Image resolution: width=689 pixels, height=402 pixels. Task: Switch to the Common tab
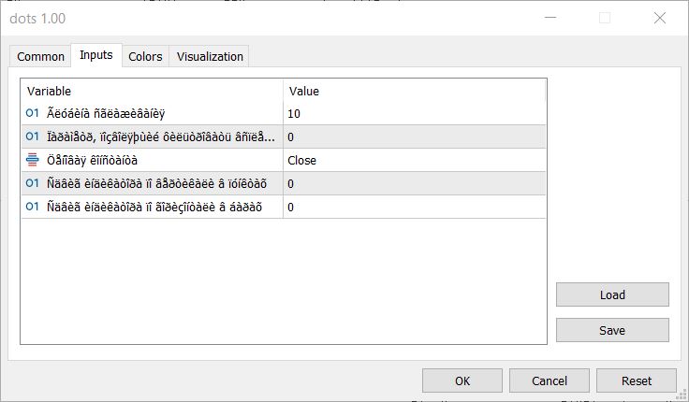click(40, 57)
